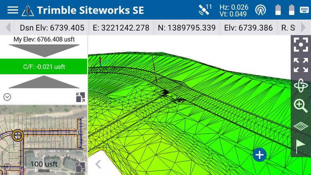
Task: Shift the info bar right with arrow
Action: click(303, 28)
